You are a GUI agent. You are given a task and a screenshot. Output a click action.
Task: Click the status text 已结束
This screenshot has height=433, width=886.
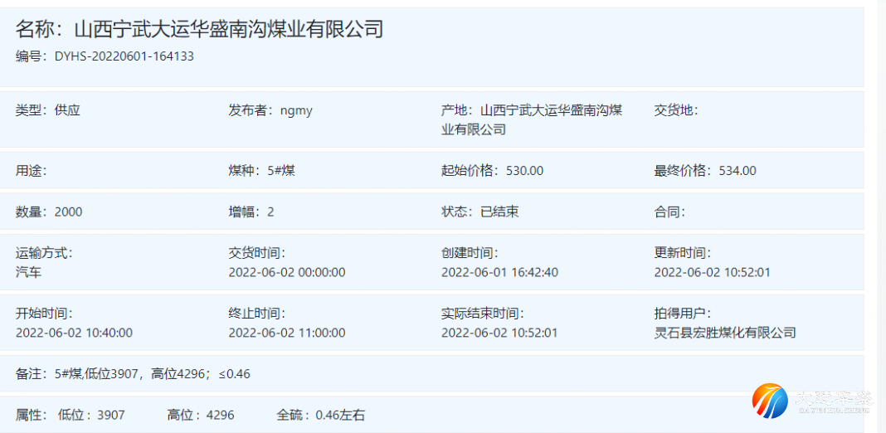[x=499, y=212]
